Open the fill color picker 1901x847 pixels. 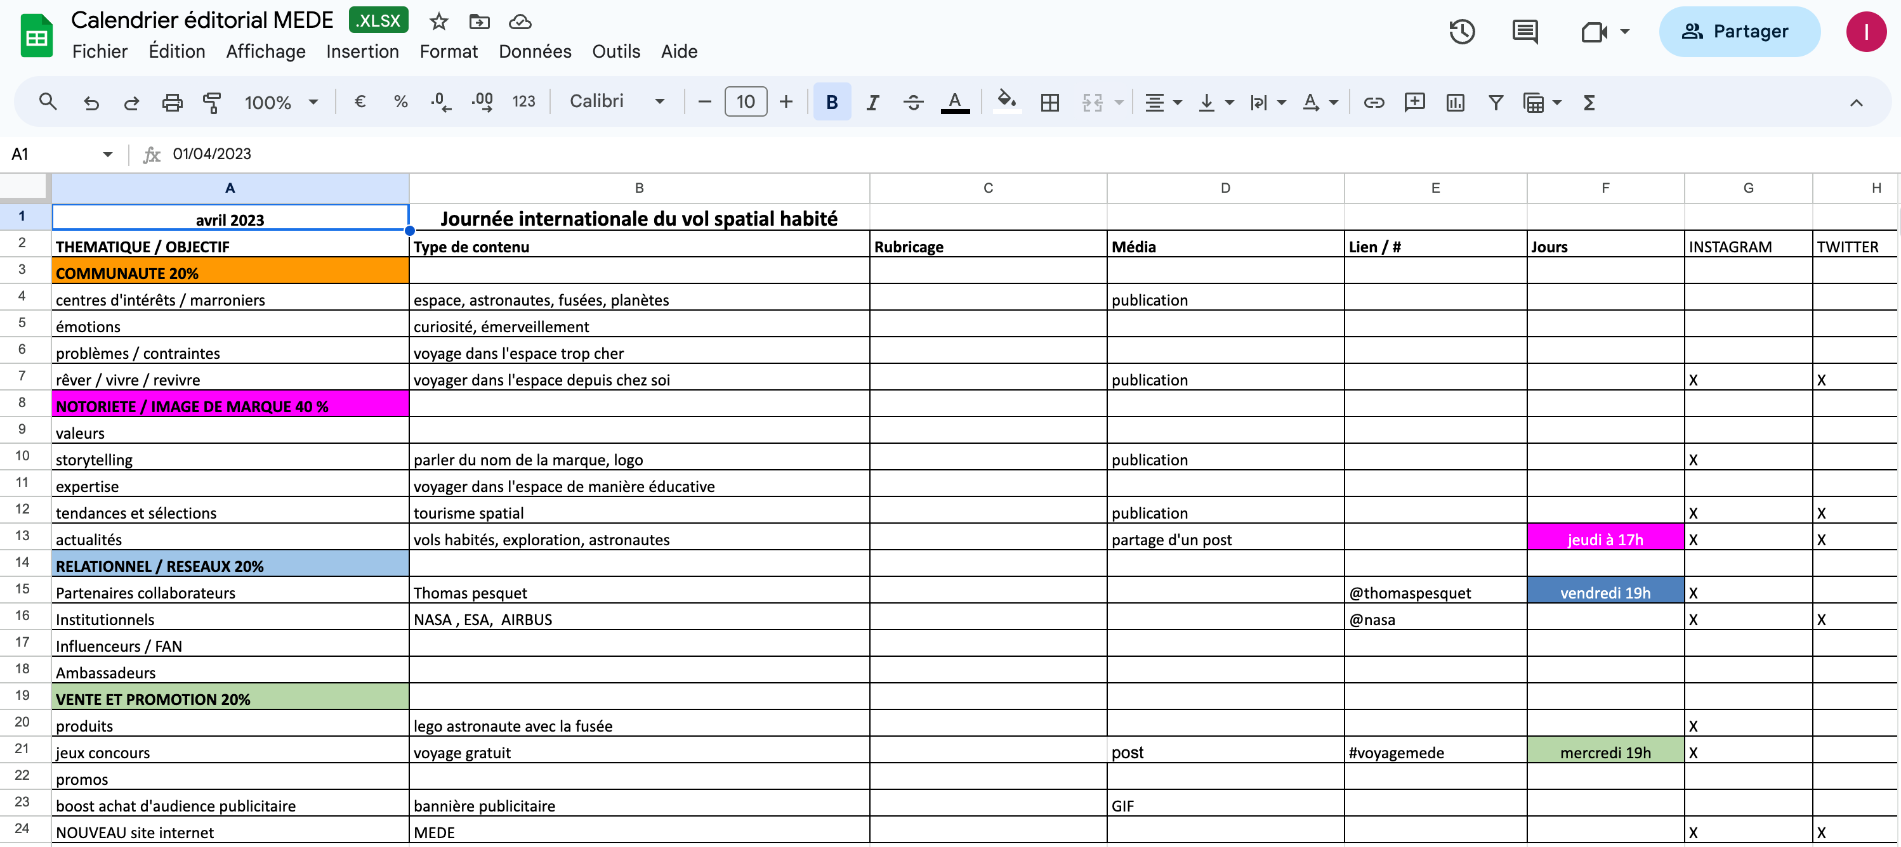(x=1008, y=101)
